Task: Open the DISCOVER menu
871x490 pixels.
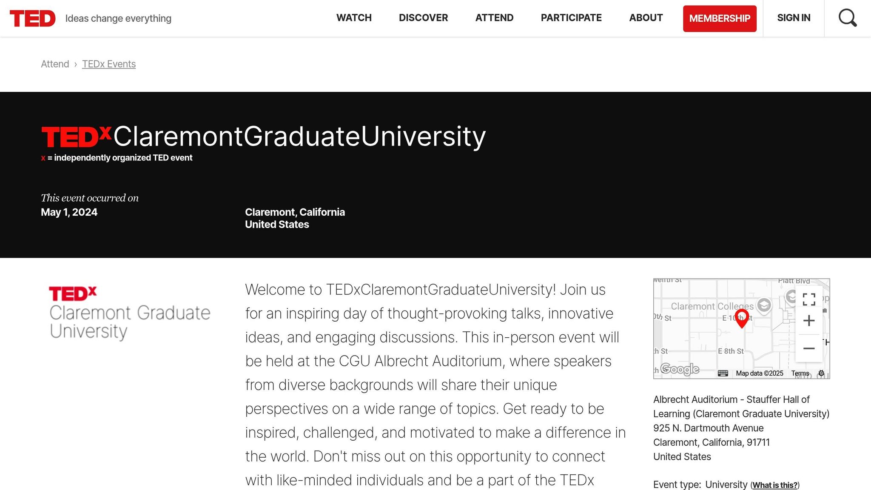Action: 423,18
